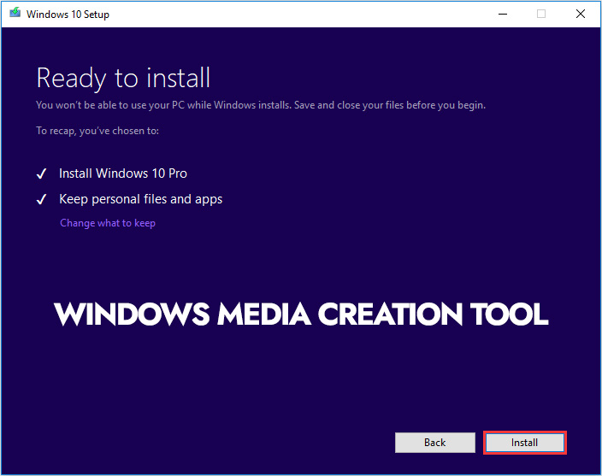The width and height of the screenshot is (602, 476).
Task: Click the greyed-out maximize button
Action: pyautogui.click(x=540, y=14)
